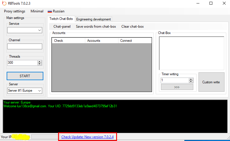Click the Channel input field

(25, 46)
